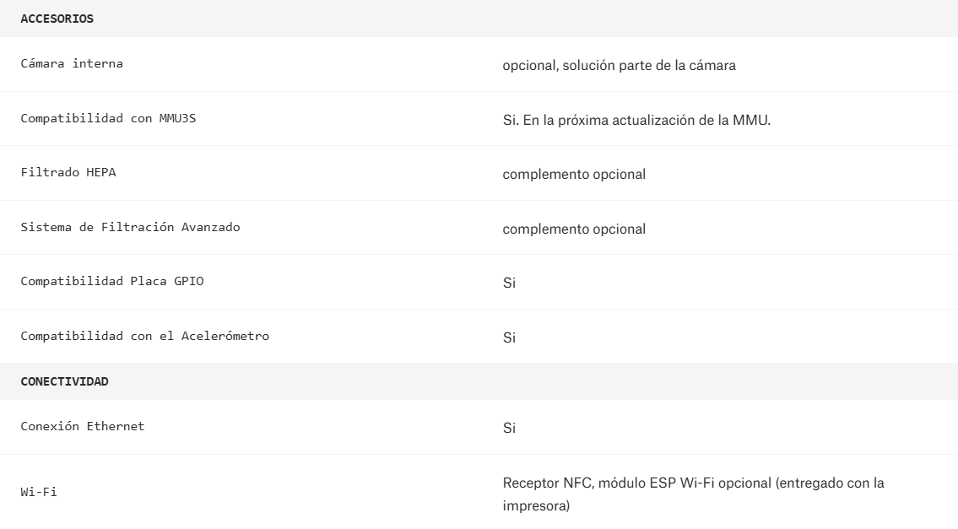The image size is (958, 529).
Task: Select the Compatibilidad Placa GPIO label
Action: tap(111, 282)
